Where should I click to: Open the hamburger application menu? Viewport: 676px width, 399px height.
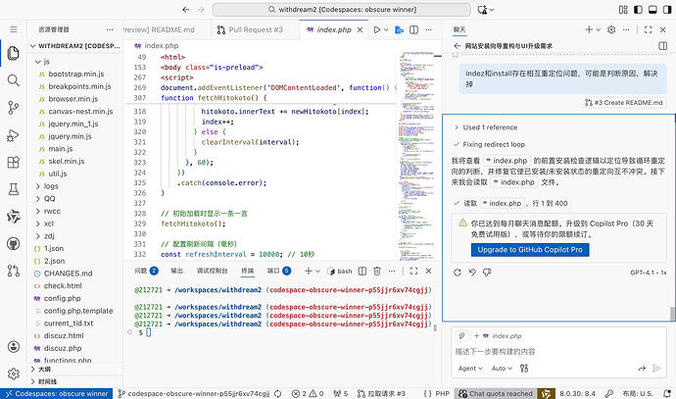pos(14,29)
